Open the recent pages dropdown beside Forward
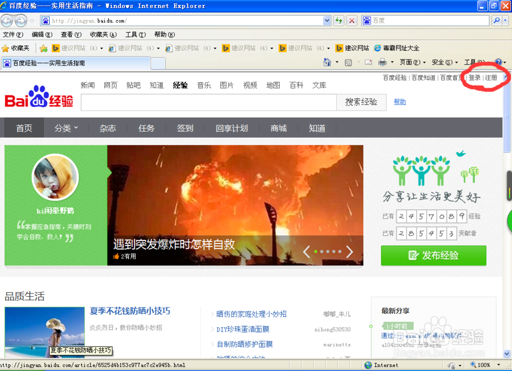This screenshot has width=512, height=371. tap(32, 21)
